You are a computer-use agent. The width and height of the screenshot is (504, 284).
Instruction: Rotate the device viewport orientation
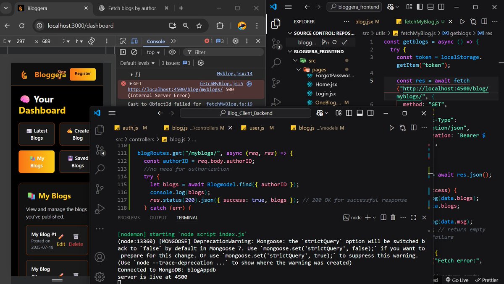pyautogui.click(x=92, y=41)
